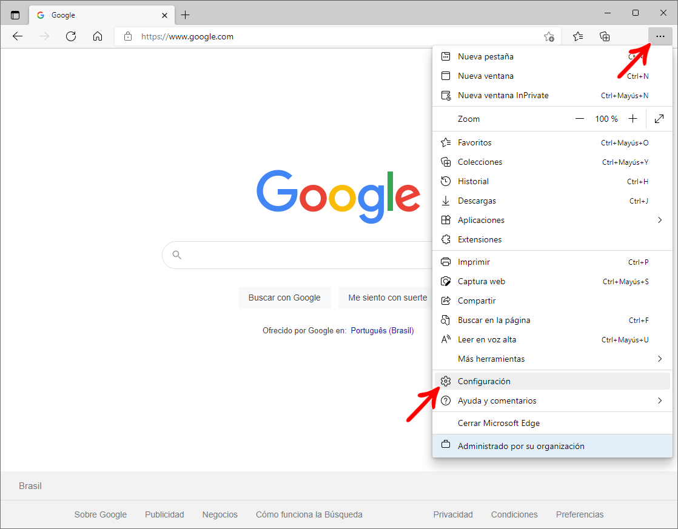Screen dimensions: 678x529
Task: Increase zoom with plus button
Action: point(633,119)
